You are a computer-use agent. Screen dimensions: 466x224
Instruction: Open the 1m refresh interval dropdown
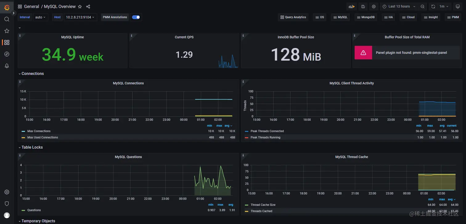tap(444, 6)
